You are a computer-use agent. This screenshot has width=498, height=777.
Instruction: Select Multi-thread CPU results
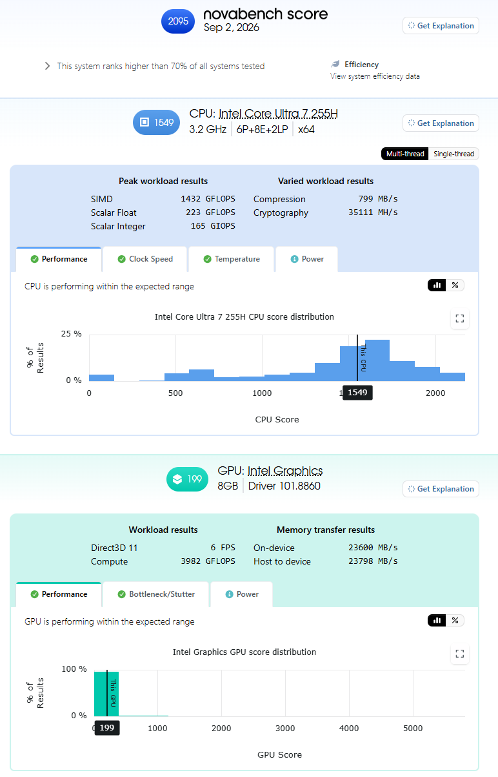tap(405, 154)
